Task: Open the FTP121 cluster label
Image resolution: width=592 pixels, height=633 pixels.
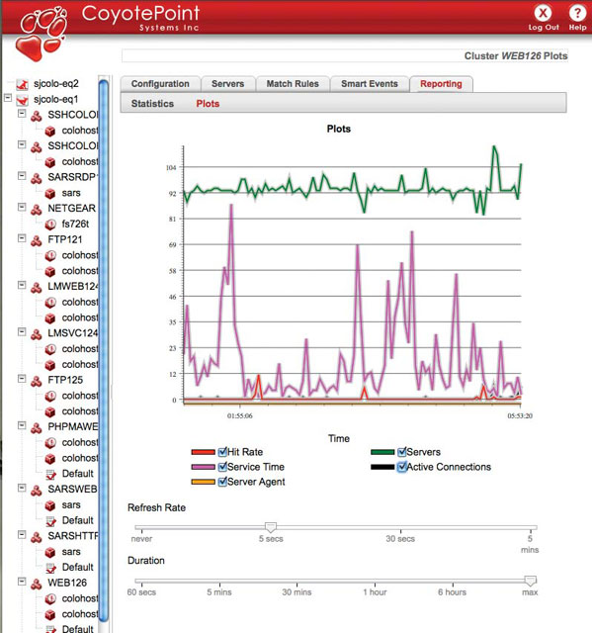Action: point(65,239)
